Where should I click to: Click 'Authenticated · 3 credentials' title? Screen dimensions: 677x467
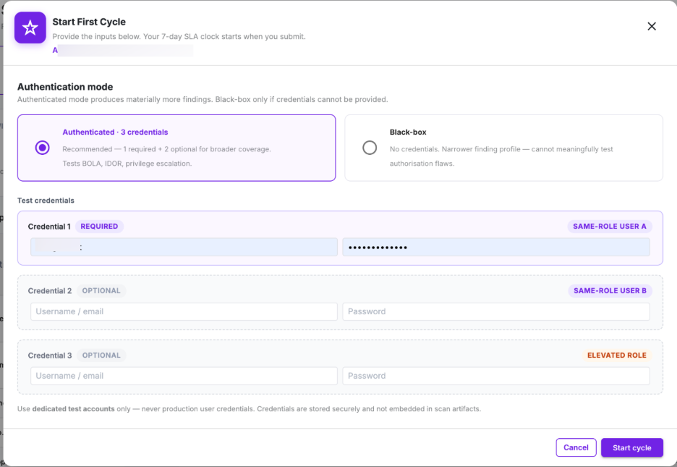pyautogui.click(x=115, y=132)
